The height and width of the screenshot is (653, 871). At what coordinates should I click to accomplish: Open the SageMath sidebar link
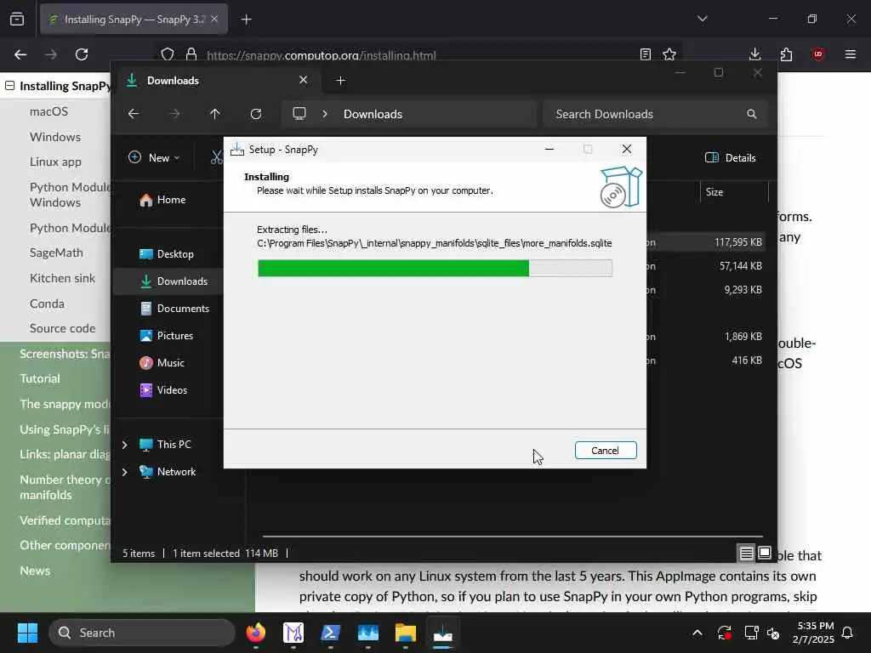56,253
